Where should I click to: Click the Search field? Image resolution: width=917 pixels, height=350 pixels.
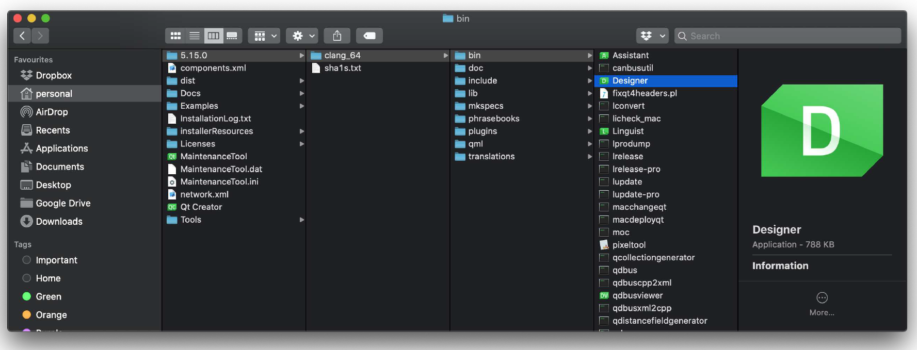788,36
